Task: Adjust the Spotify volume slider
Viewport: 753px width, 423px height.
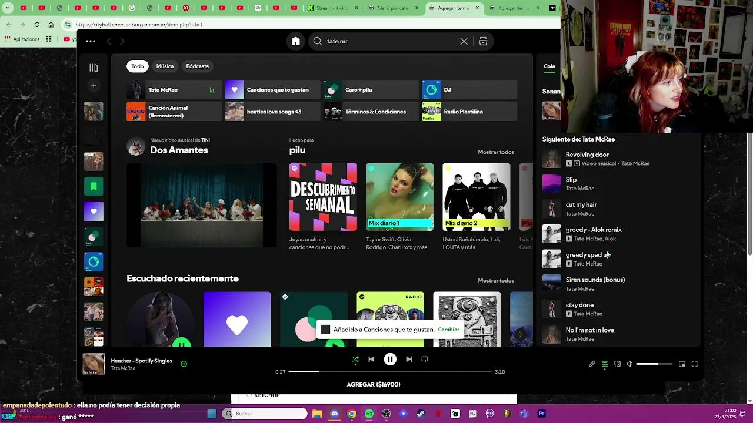Action: pyautogui.click(x=655, y=364)
